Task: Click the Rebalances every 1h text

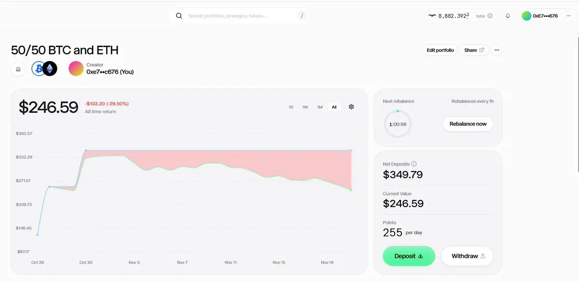Action: point(472,101)
